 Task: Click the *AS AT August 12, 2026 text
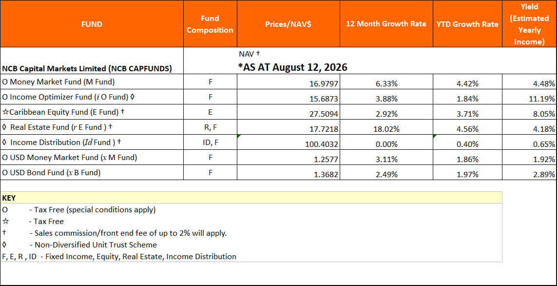[292, 67]
